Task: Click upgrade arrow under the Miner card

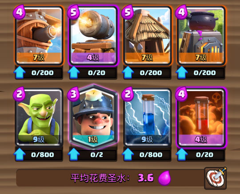Action: point(74,154)
